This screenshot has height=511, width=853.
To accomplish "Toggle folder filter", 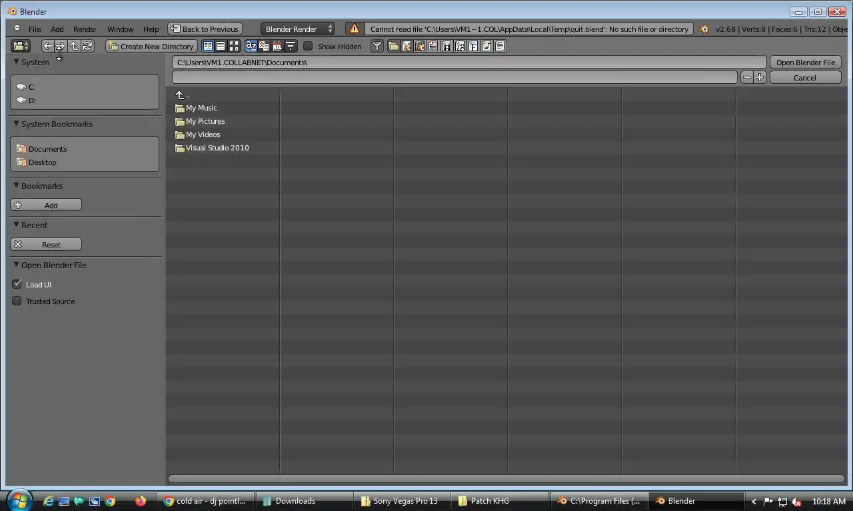I will pyautogui.click(x=394, y=46).
